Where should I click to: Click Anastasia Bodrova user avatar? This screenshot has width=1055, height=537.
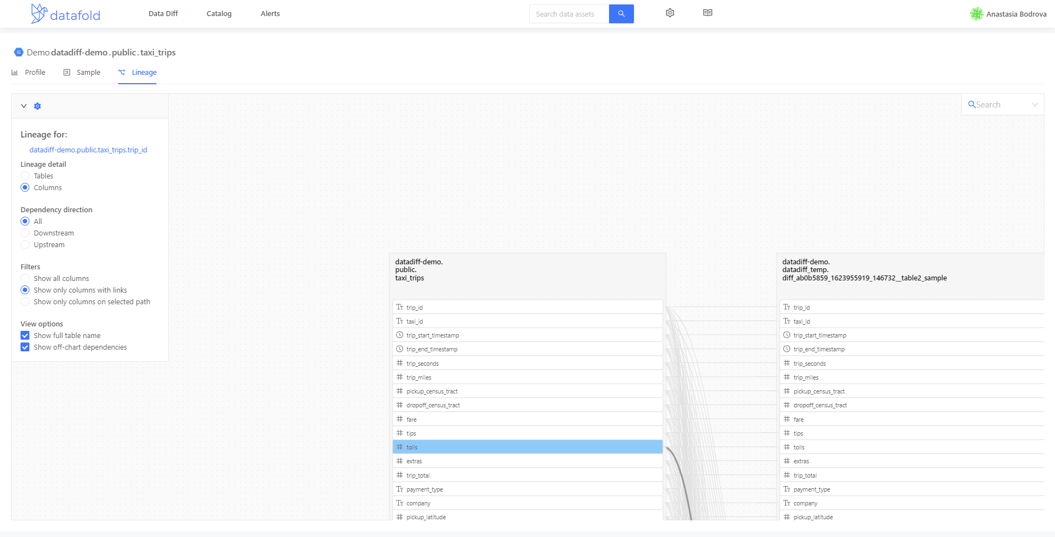pyautogui.click(x=976, y=14)
